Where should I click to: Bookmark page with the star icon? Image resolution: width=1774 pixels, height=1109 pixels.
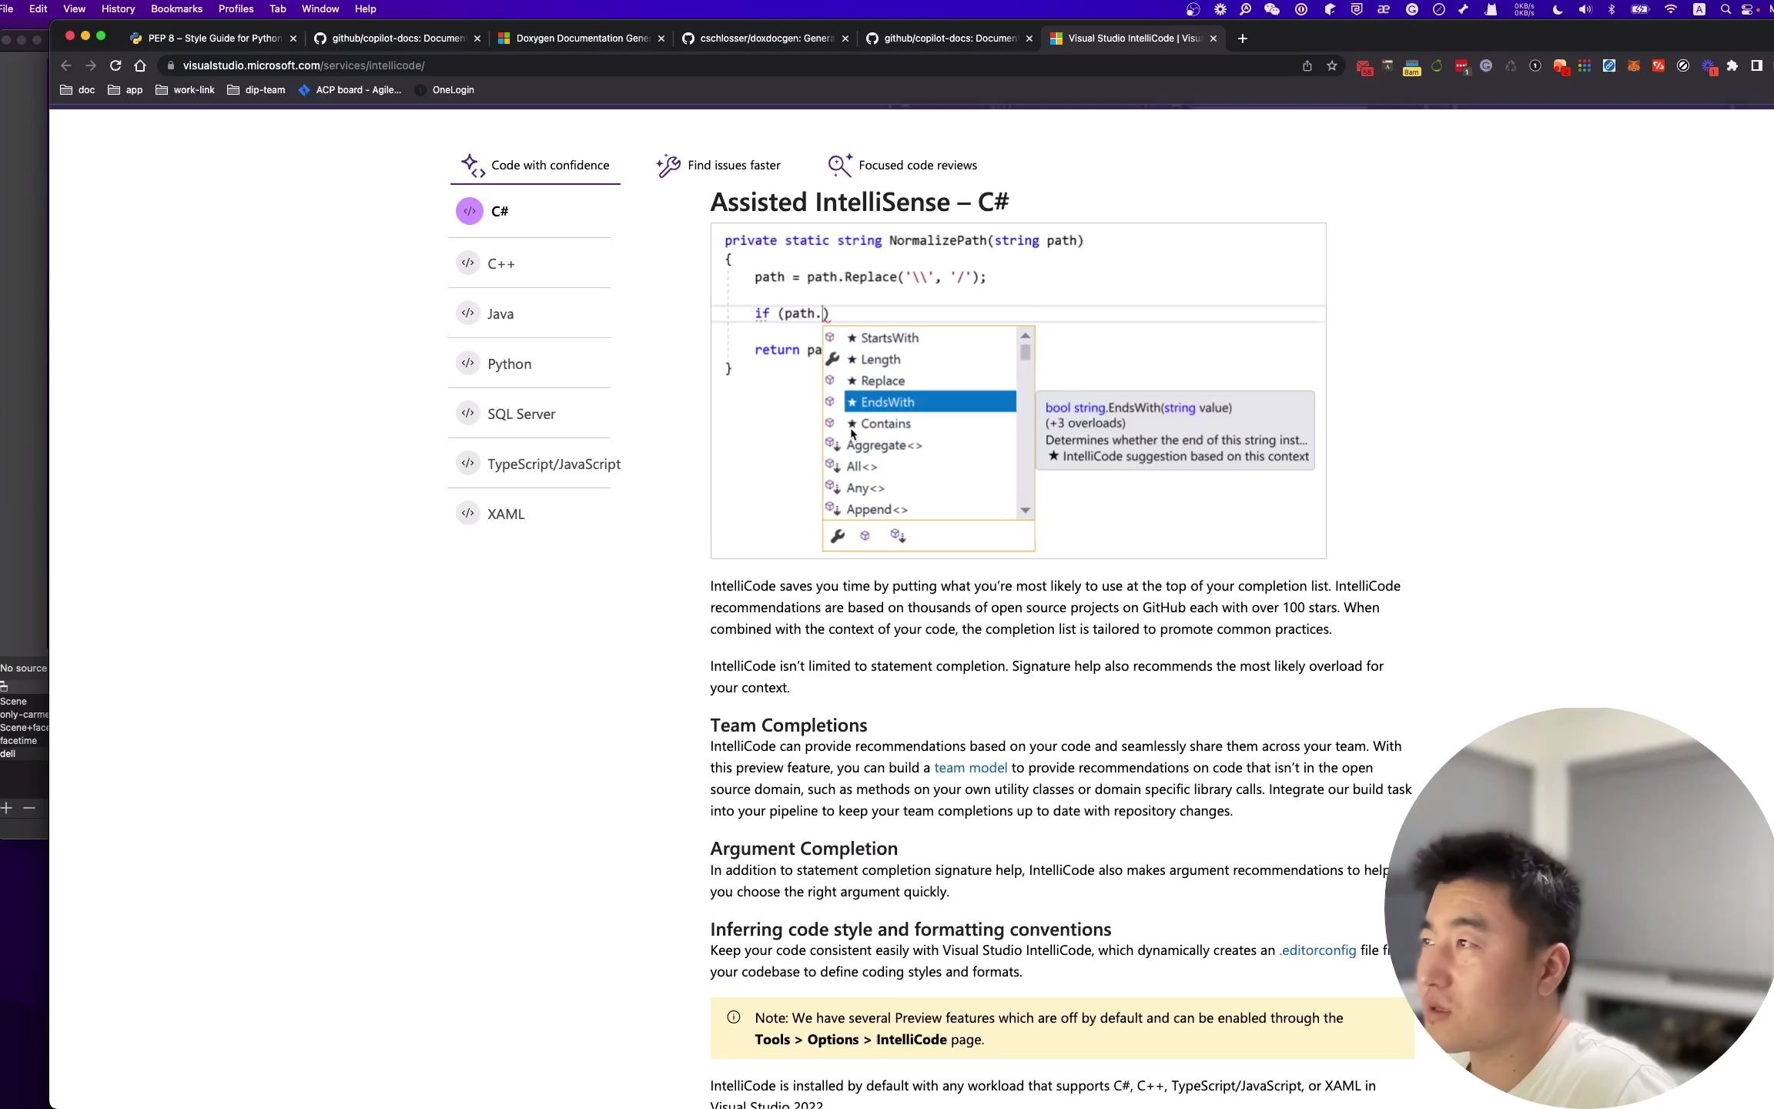pyautogui.click(x=1332, y=65)
